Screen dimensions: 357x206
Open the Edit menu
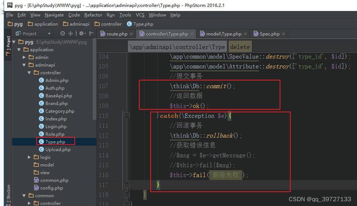pyautogui.click(x=22, y=15)
